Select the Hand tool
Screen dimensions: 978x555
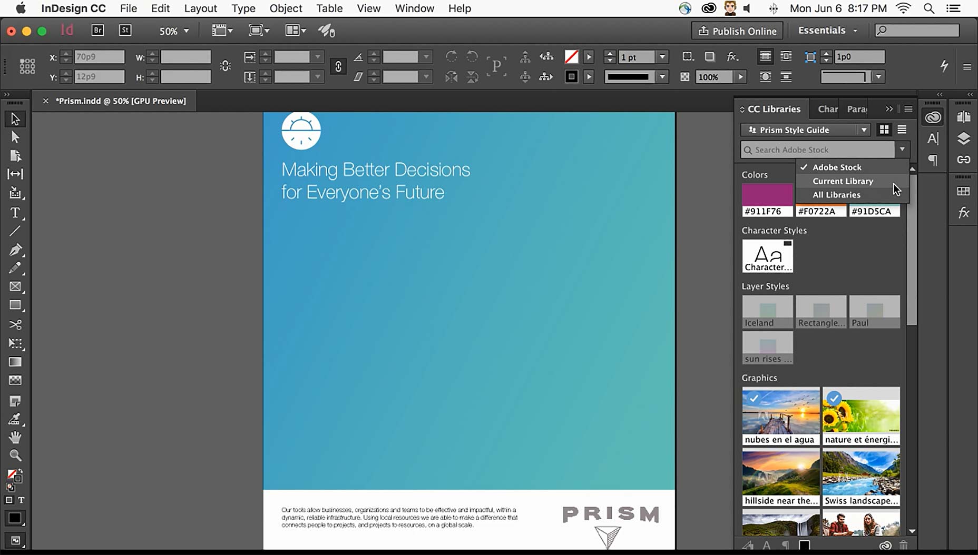[x=15, y=437]
